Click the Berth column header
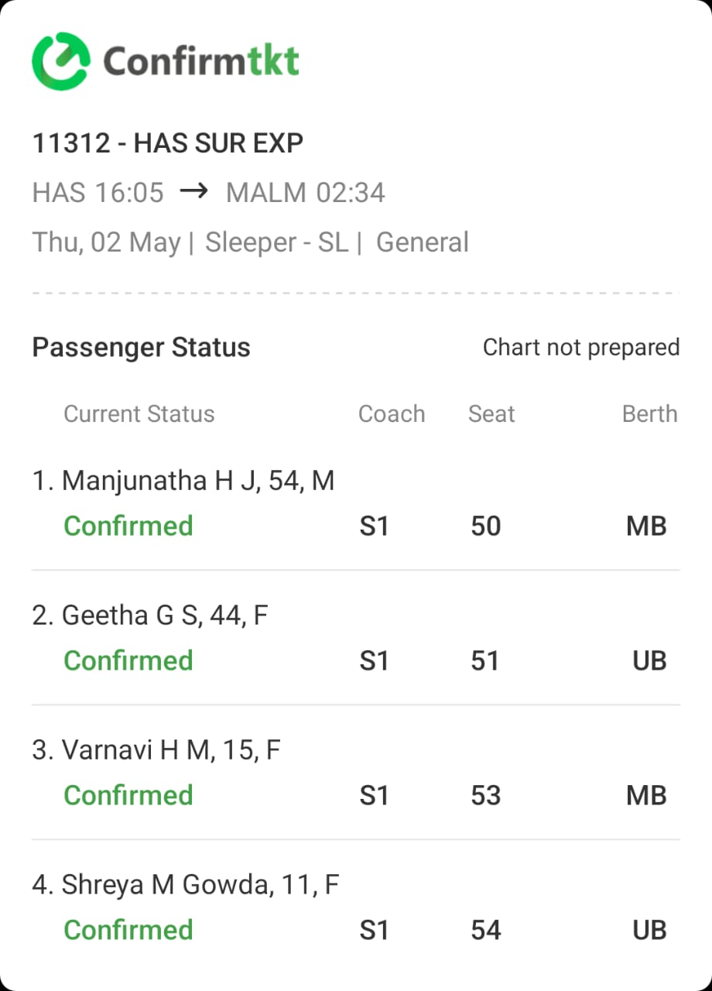This screenshot has width=712, height=991. pyautogui.click(x=650, y=414)
